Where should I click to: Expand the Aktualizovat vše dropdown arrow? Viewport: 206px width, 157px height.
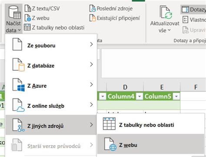169,30
